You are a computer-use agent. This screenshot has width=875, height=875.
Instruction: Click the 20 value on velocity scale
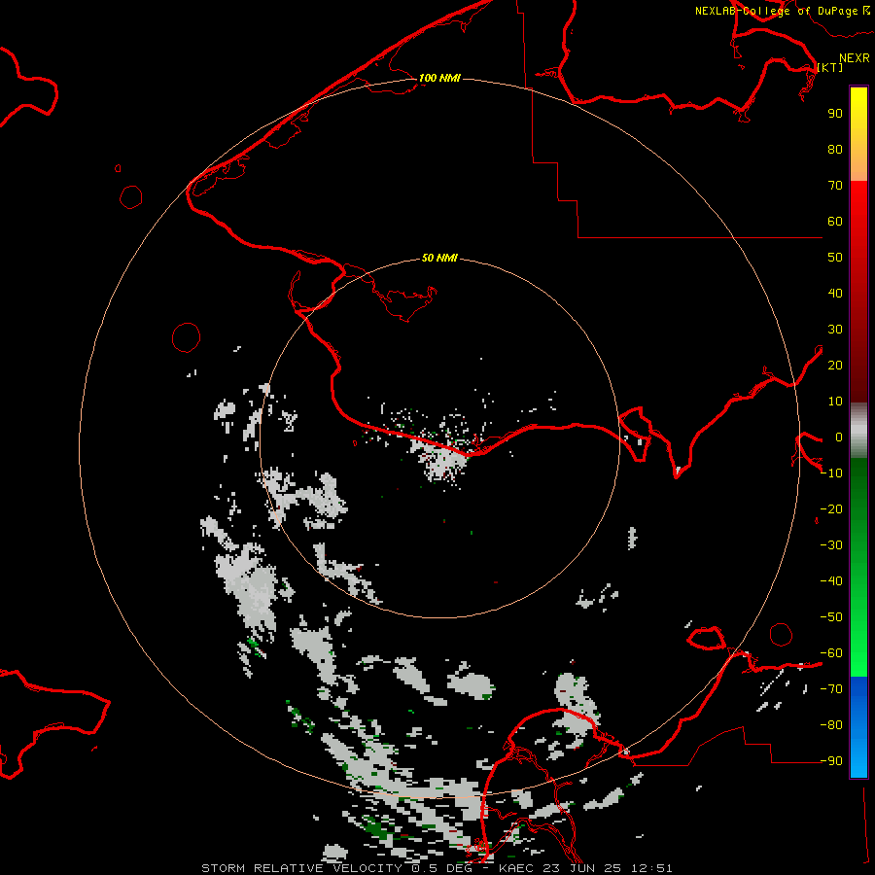coord(835,366)
